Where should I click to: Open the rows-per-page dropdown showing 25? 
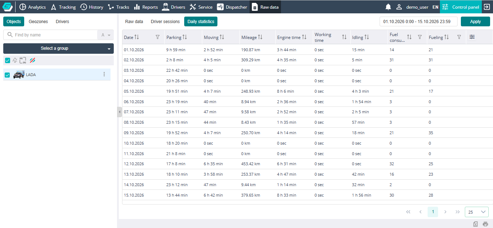click(x=477, y=212)
